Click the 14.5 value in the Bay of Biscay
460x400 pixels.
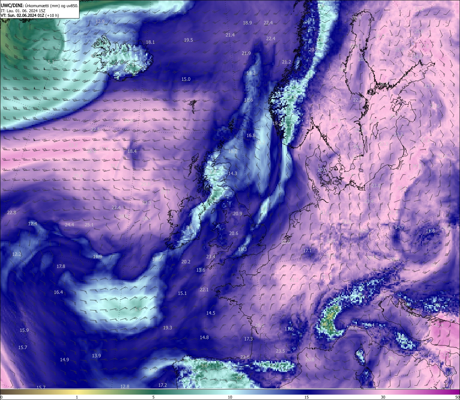[211, 313]
